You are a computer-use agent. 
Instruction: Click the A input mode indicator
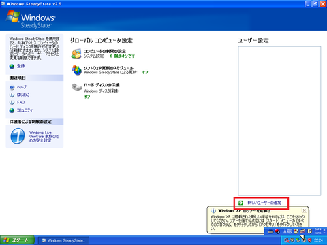point(285,231)
